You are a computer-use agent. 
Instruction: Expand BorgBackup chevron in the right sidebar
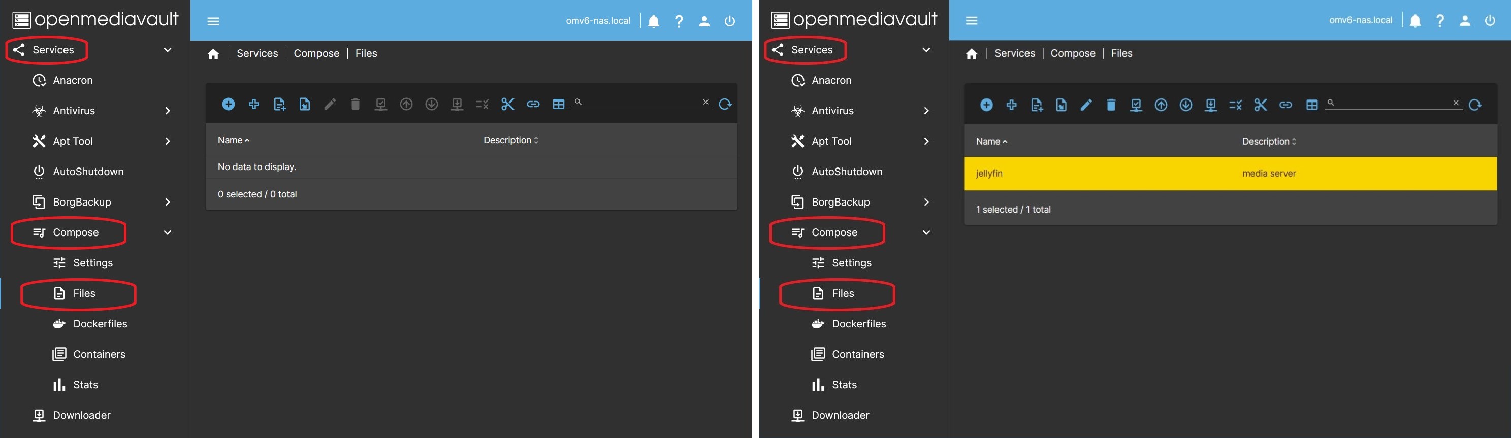[x=926, y=201]
